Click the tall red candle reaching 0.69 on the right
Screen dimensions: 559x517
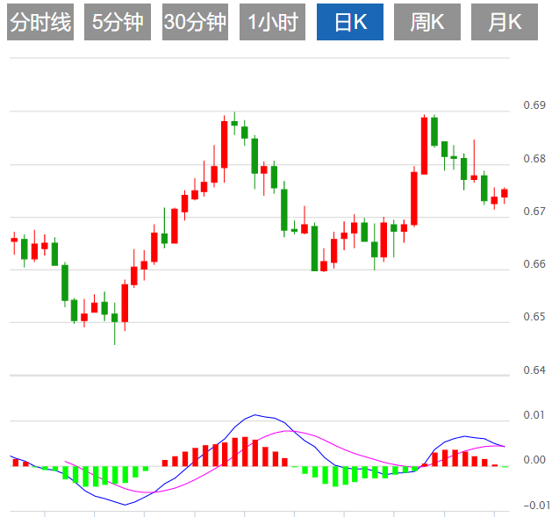coord(424,146)
